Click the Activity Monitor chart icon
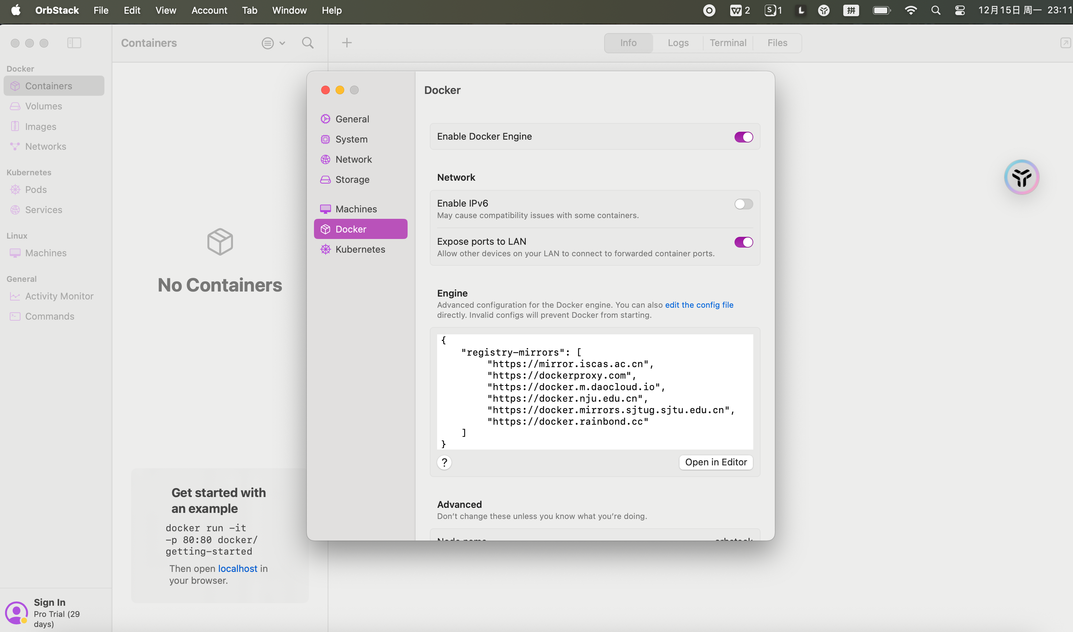 [15, 297]
